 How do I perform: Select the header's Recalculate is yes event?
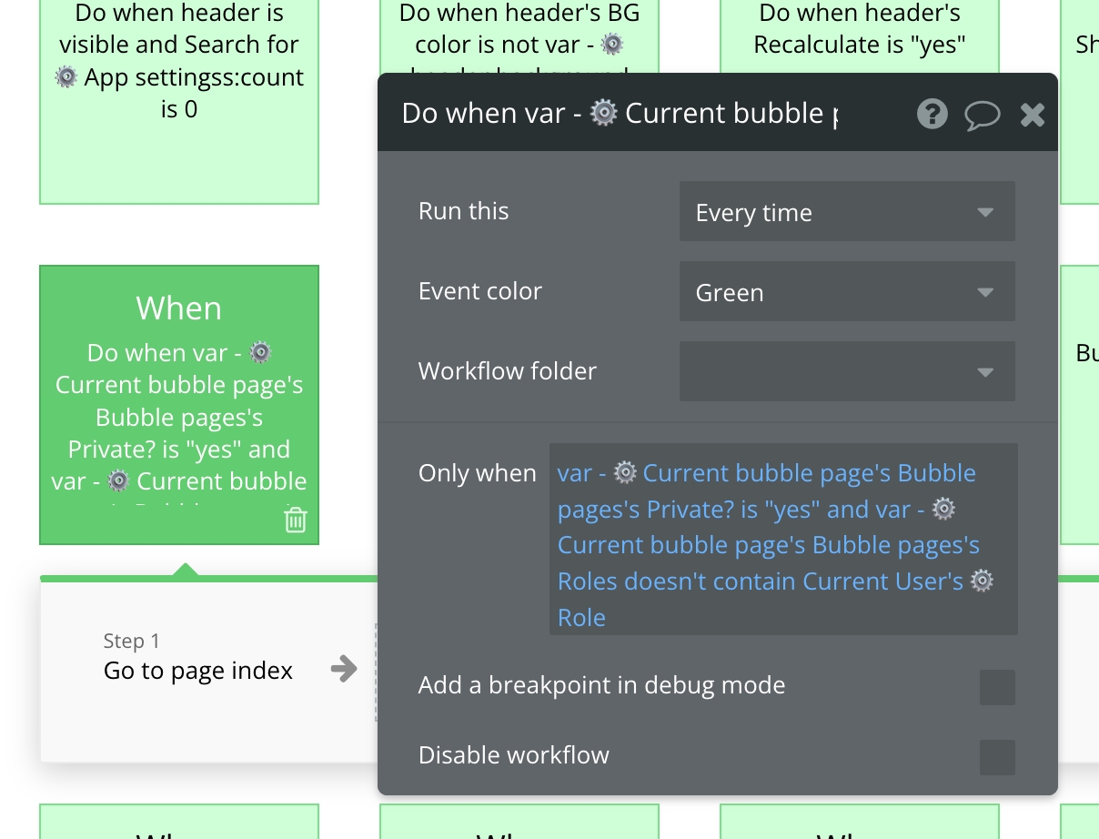(859, 36)
